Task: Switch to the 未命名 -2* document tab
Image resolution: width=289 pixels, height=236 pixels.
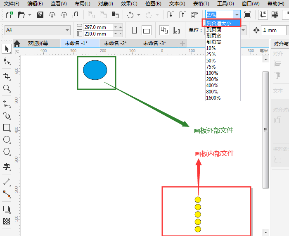Action: pos(115,43)
